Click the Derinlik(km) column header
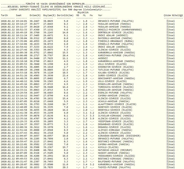Image resolution: width=184 pixels, height=169 pixels. pyautogui.click(x=65, y=15)
